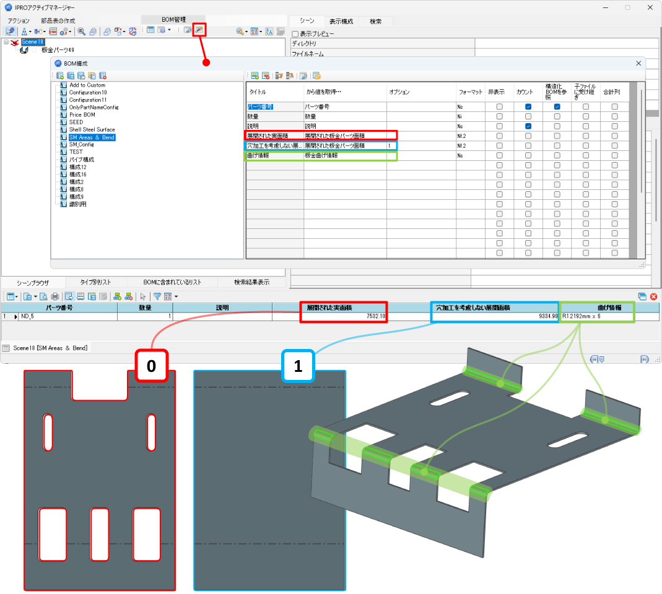Click the selection pointer tool icon in action toolbar
The image size is (662, 594).
click(x=10, y=31)
